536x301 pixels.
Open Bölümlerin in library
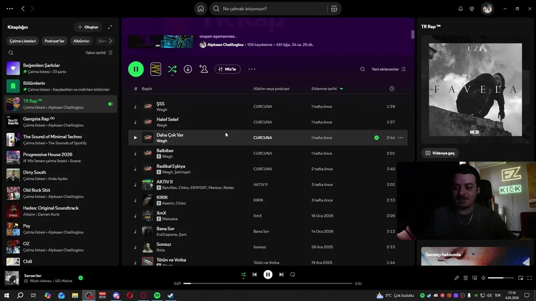tap(61, 86)
